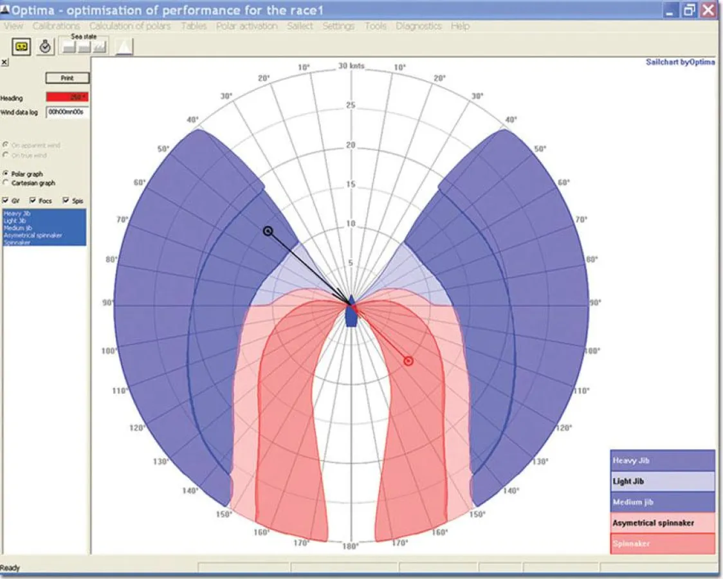Select the medium Sea state icon

(83, 47)
